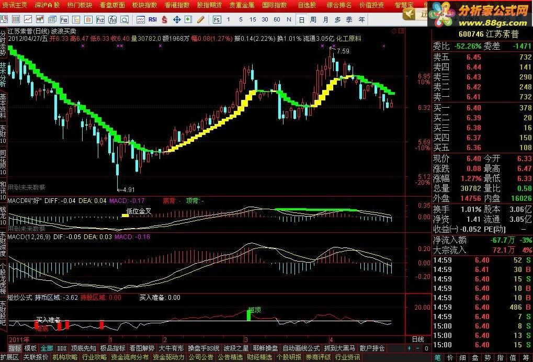The width and height of the screenshot is (533, 362).
Task: Click the FS intraday icon
Action: pyautogui.click(x=217, y=20)
